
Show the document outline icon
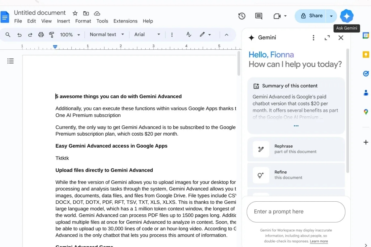point(11,61)
